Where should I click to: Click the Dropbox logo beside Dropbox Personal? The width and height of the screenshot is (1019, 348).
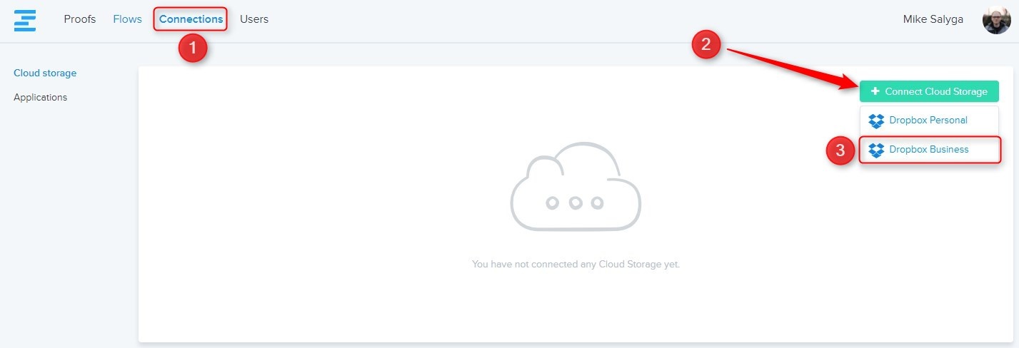pos(876,121)
